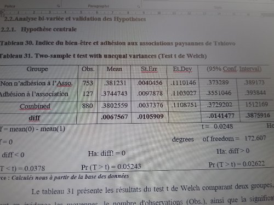Click the interval value '.393844'
This screenshot has height=205, width=274.
coord(255,93)
